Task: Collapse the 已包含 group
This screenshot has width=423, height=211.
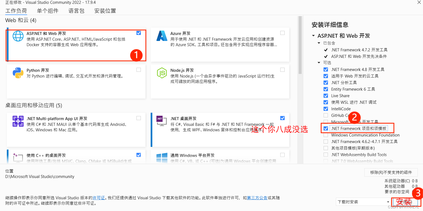Action: (x=319, y=43)
